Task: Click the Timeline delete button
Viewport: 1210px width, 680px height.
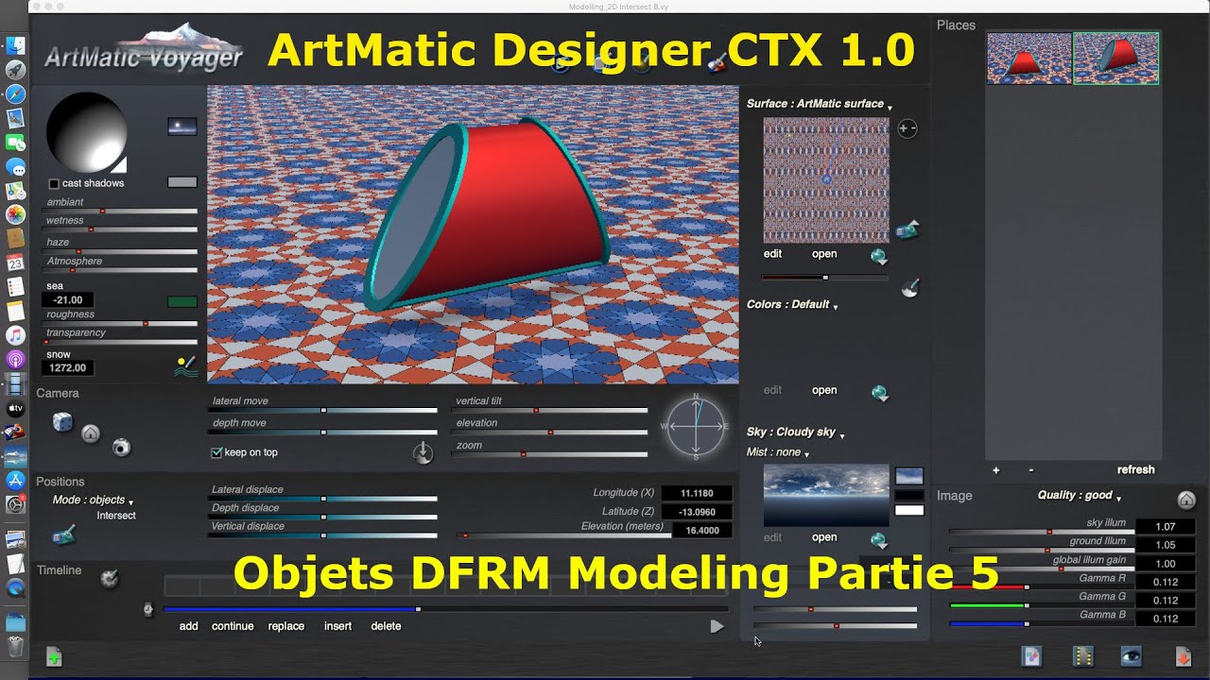Action: point(386,626)
